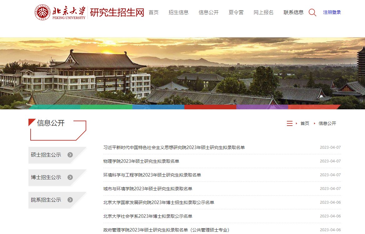Click the search magnifier icon
The height and width of the screenshot is (234, 365).
click(x=312, y=12)
